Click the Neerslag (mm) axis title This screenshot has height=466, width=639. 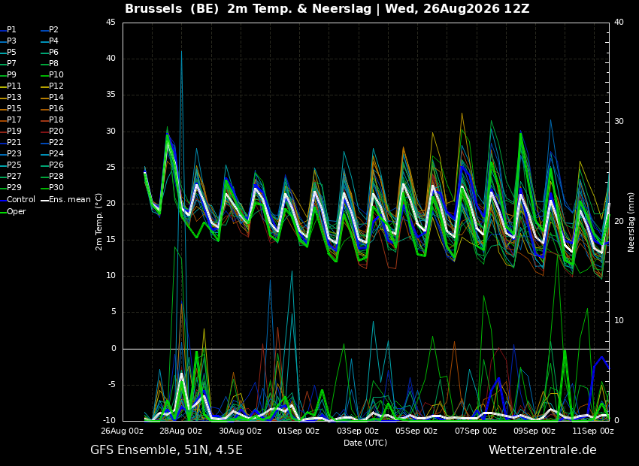point(631,222)
